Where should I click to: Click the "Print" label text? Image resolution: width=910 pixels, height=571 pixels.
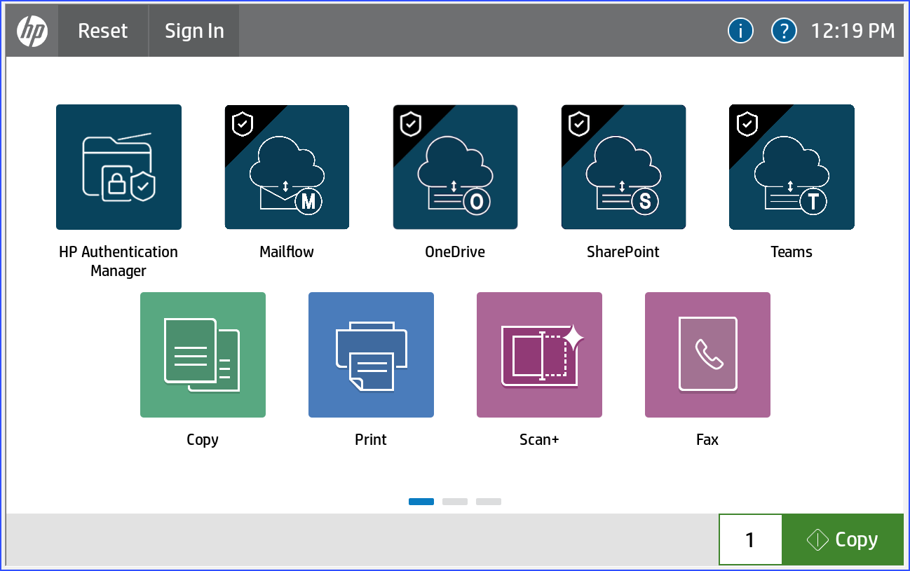tap(371, 440)
